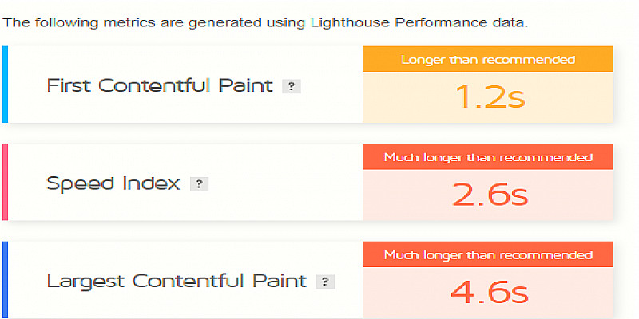The image size is (639, 319).
Task: Open the Speed Index question mark tooltip
Action: tap(199, 184)
